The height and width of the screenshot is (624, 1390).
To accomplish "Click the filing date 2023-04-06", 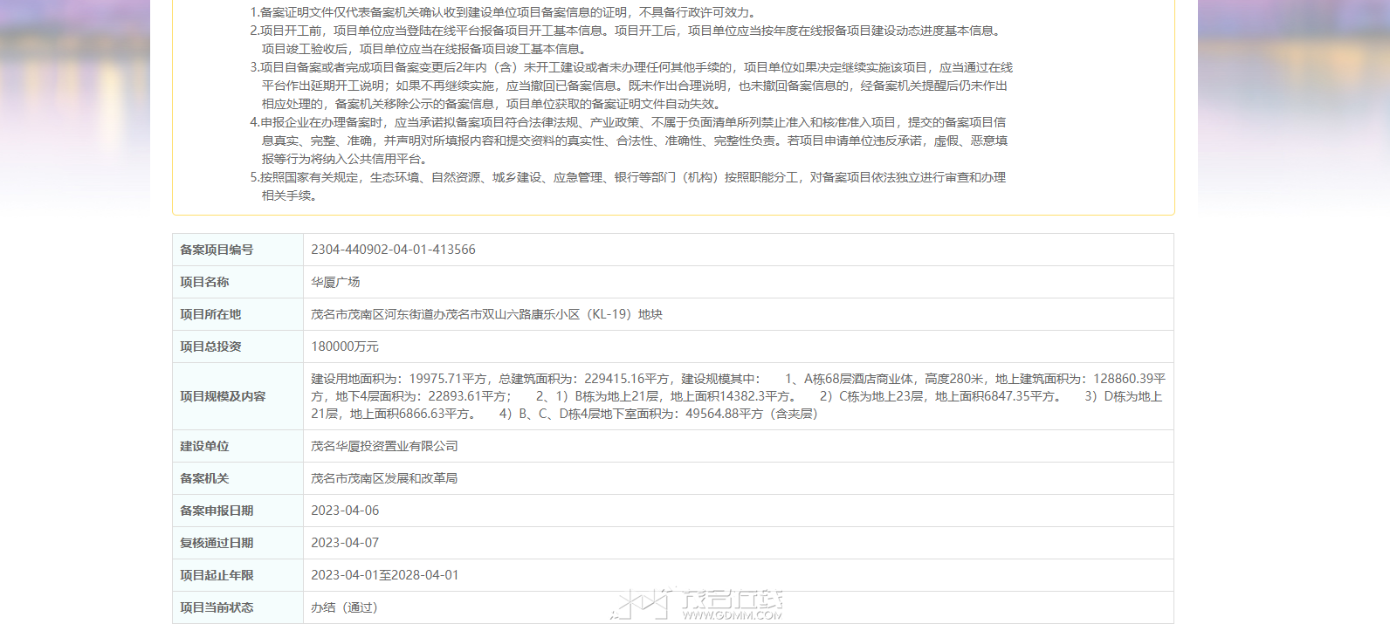I will coord(345,511).
